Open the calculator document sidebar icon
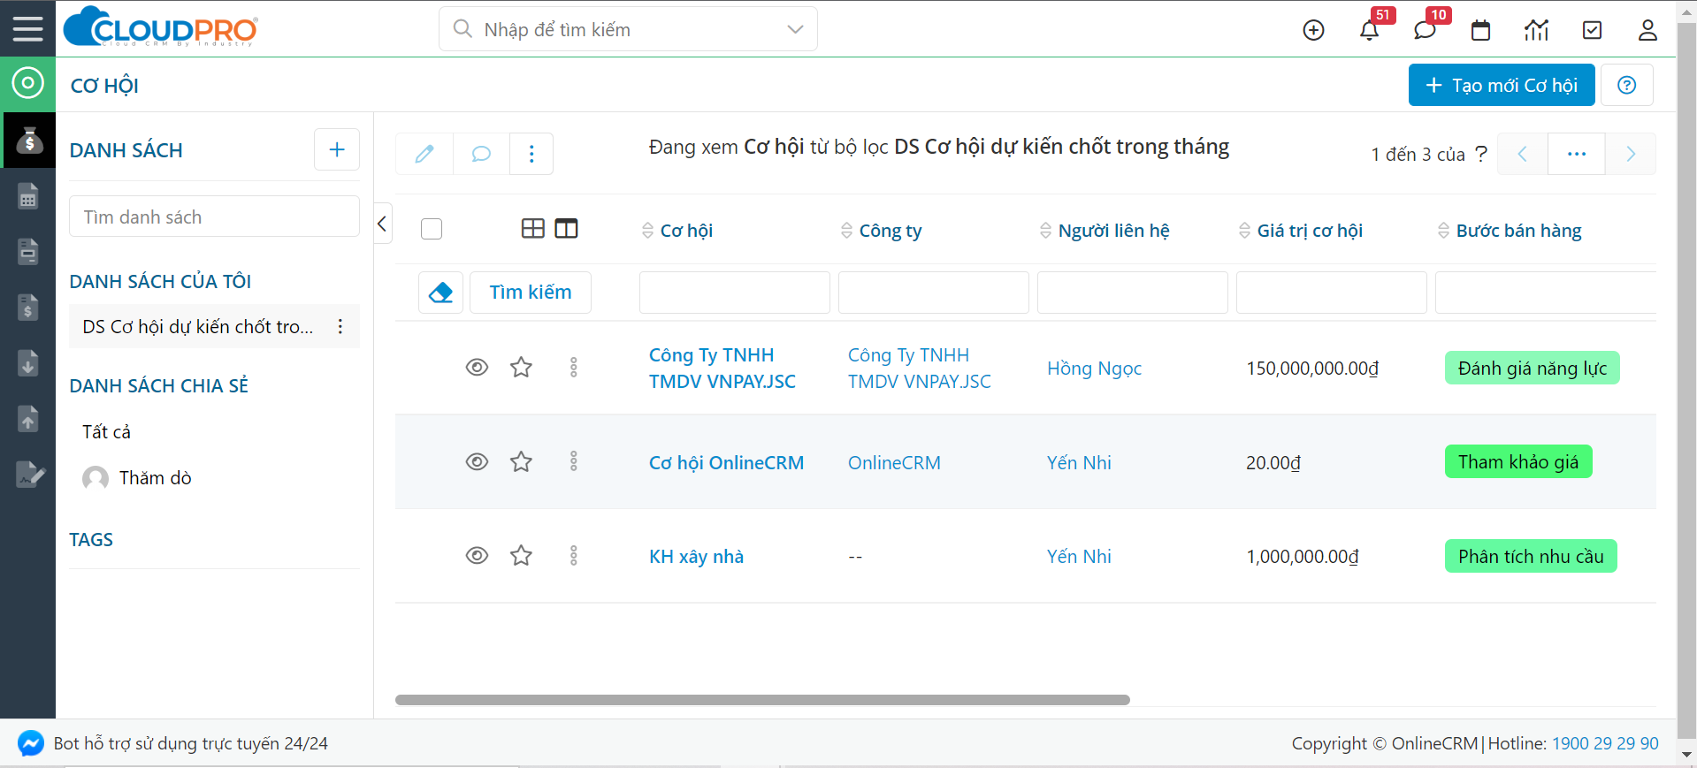This screenshot has height=768, width=1697. (28, 196)
